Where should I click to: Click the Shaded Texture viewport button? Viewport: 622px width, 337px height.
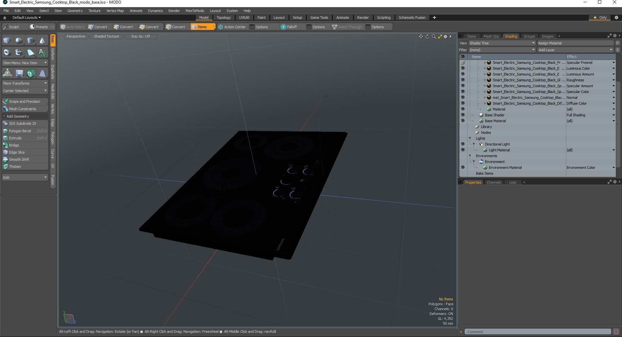tap(106, 36)
